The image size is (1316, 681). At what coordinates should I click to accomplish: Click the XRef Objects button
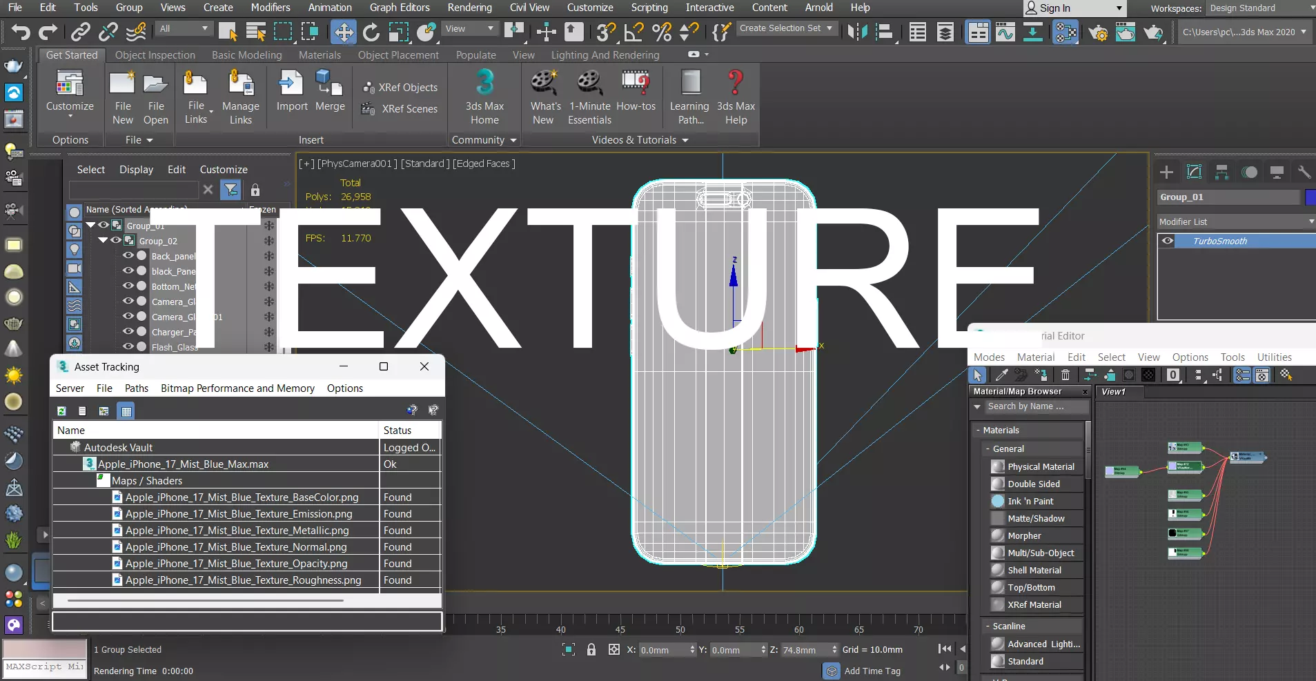point(400,88)
